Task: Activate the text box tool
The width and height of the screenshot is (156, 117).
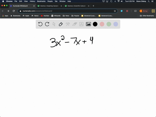Action: [81, 24]
